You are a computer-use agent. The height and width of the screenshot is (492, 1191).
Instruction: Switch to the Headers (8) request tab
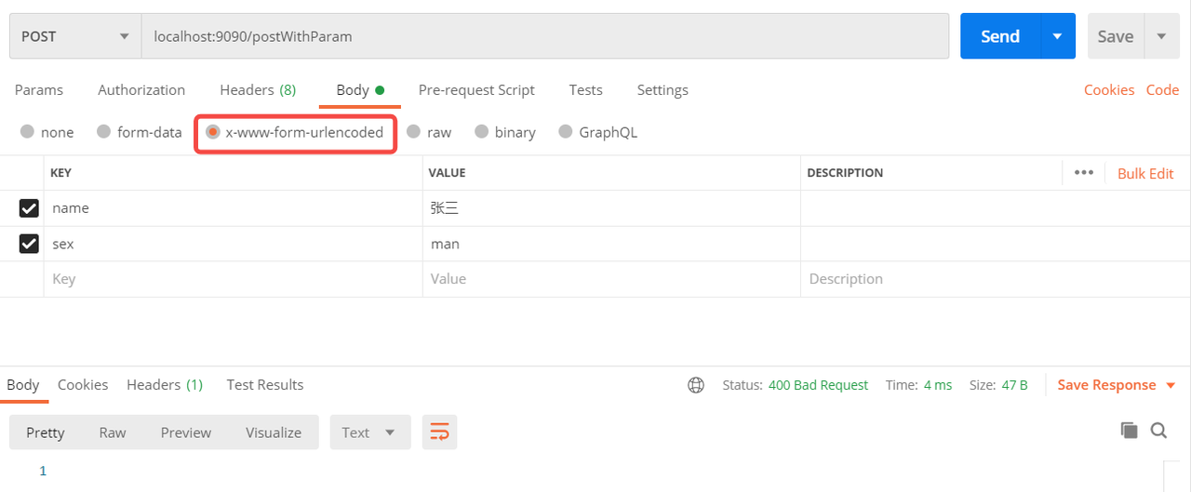[258, 90]
